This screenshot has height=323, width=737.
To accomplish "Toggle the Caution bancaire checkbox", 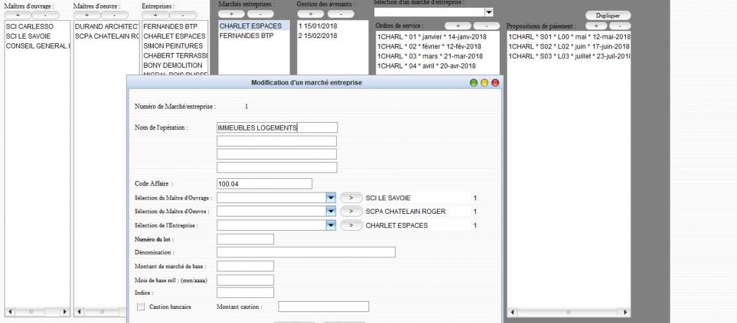I will click(140, 307).
